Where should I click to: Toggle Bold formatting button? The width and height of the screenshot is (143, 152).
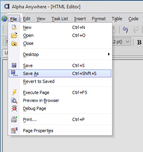tap(139, 42)
